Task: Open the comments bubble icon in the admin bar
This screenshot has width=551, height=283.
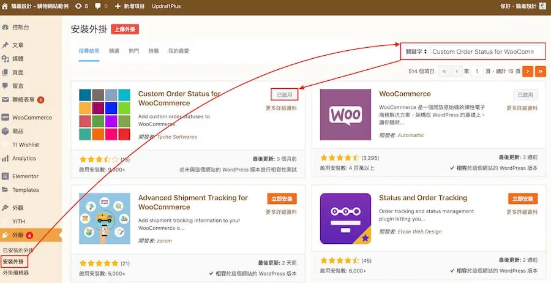Action: click(x=98, y=6)
